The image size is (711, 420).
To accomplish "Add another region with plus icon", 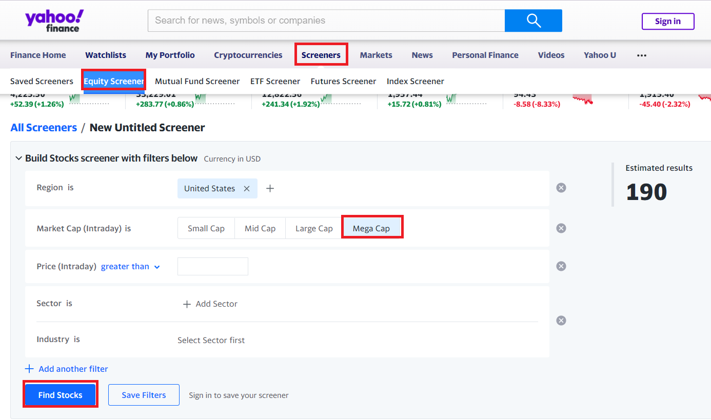I will [x=270, y=189].
